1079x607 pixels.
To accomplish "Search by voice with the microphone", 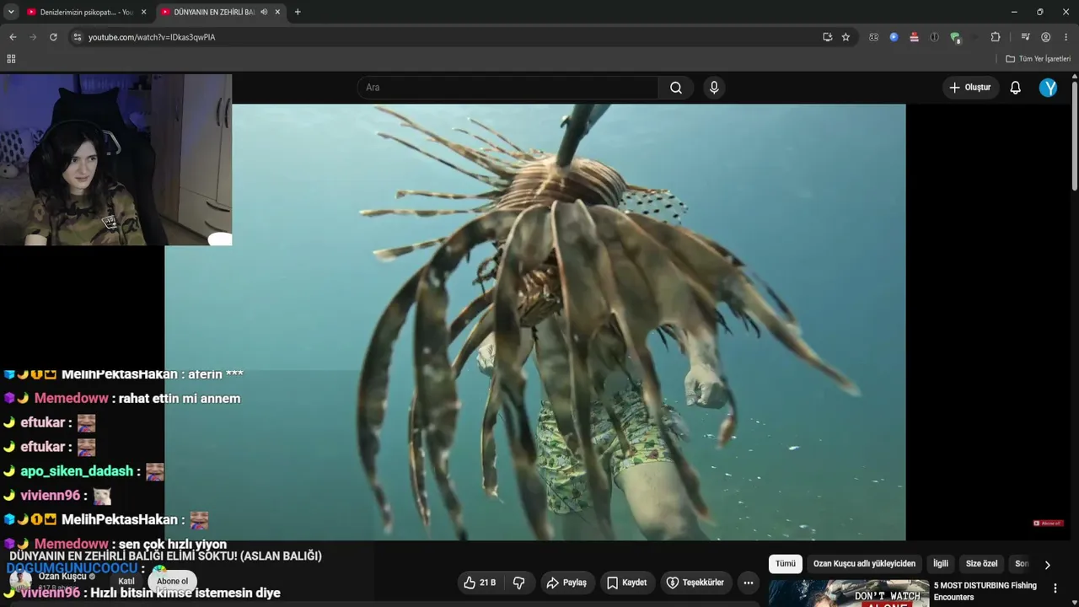I will (x=714, y=88).
